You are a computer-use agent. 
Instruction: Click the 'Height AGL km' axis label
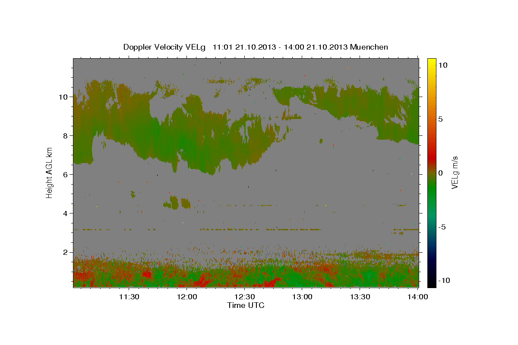(x=50, y=172)
